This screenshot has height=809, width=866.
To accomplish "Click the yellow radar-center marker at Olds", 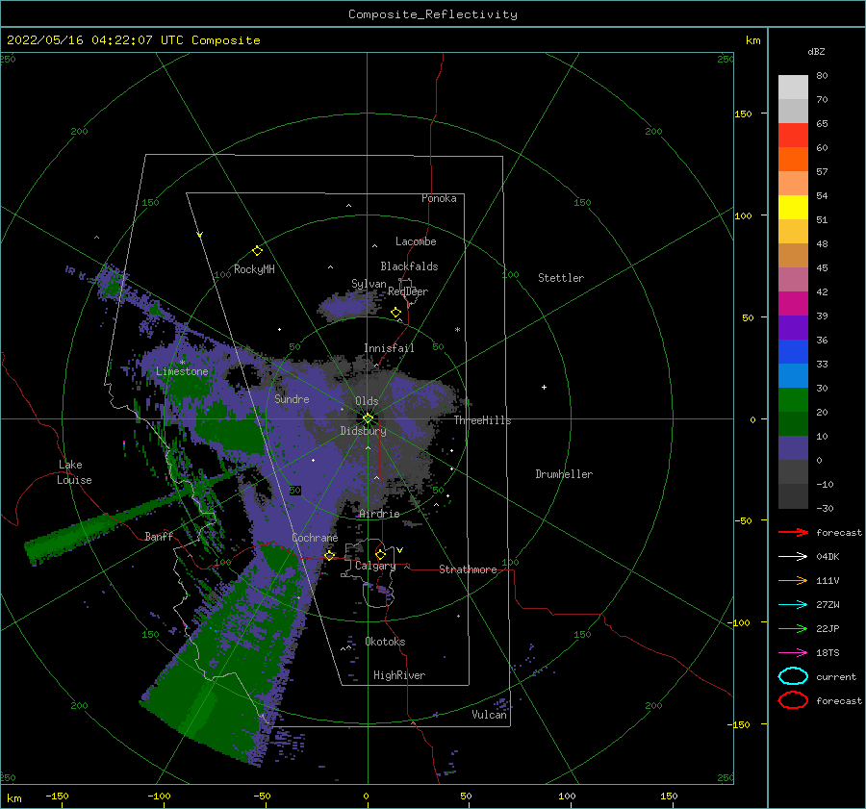I will [x=368, y=418].
